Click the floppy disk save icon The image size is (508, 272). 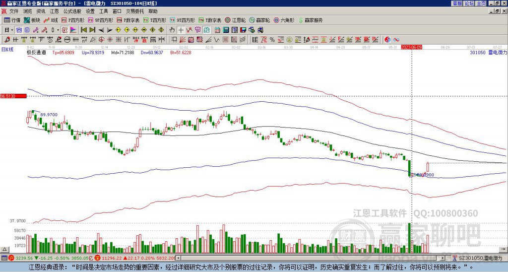click(x=243, y=30)
